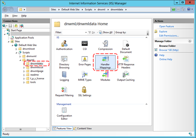Open the Output Caching feature

[126, 76]
